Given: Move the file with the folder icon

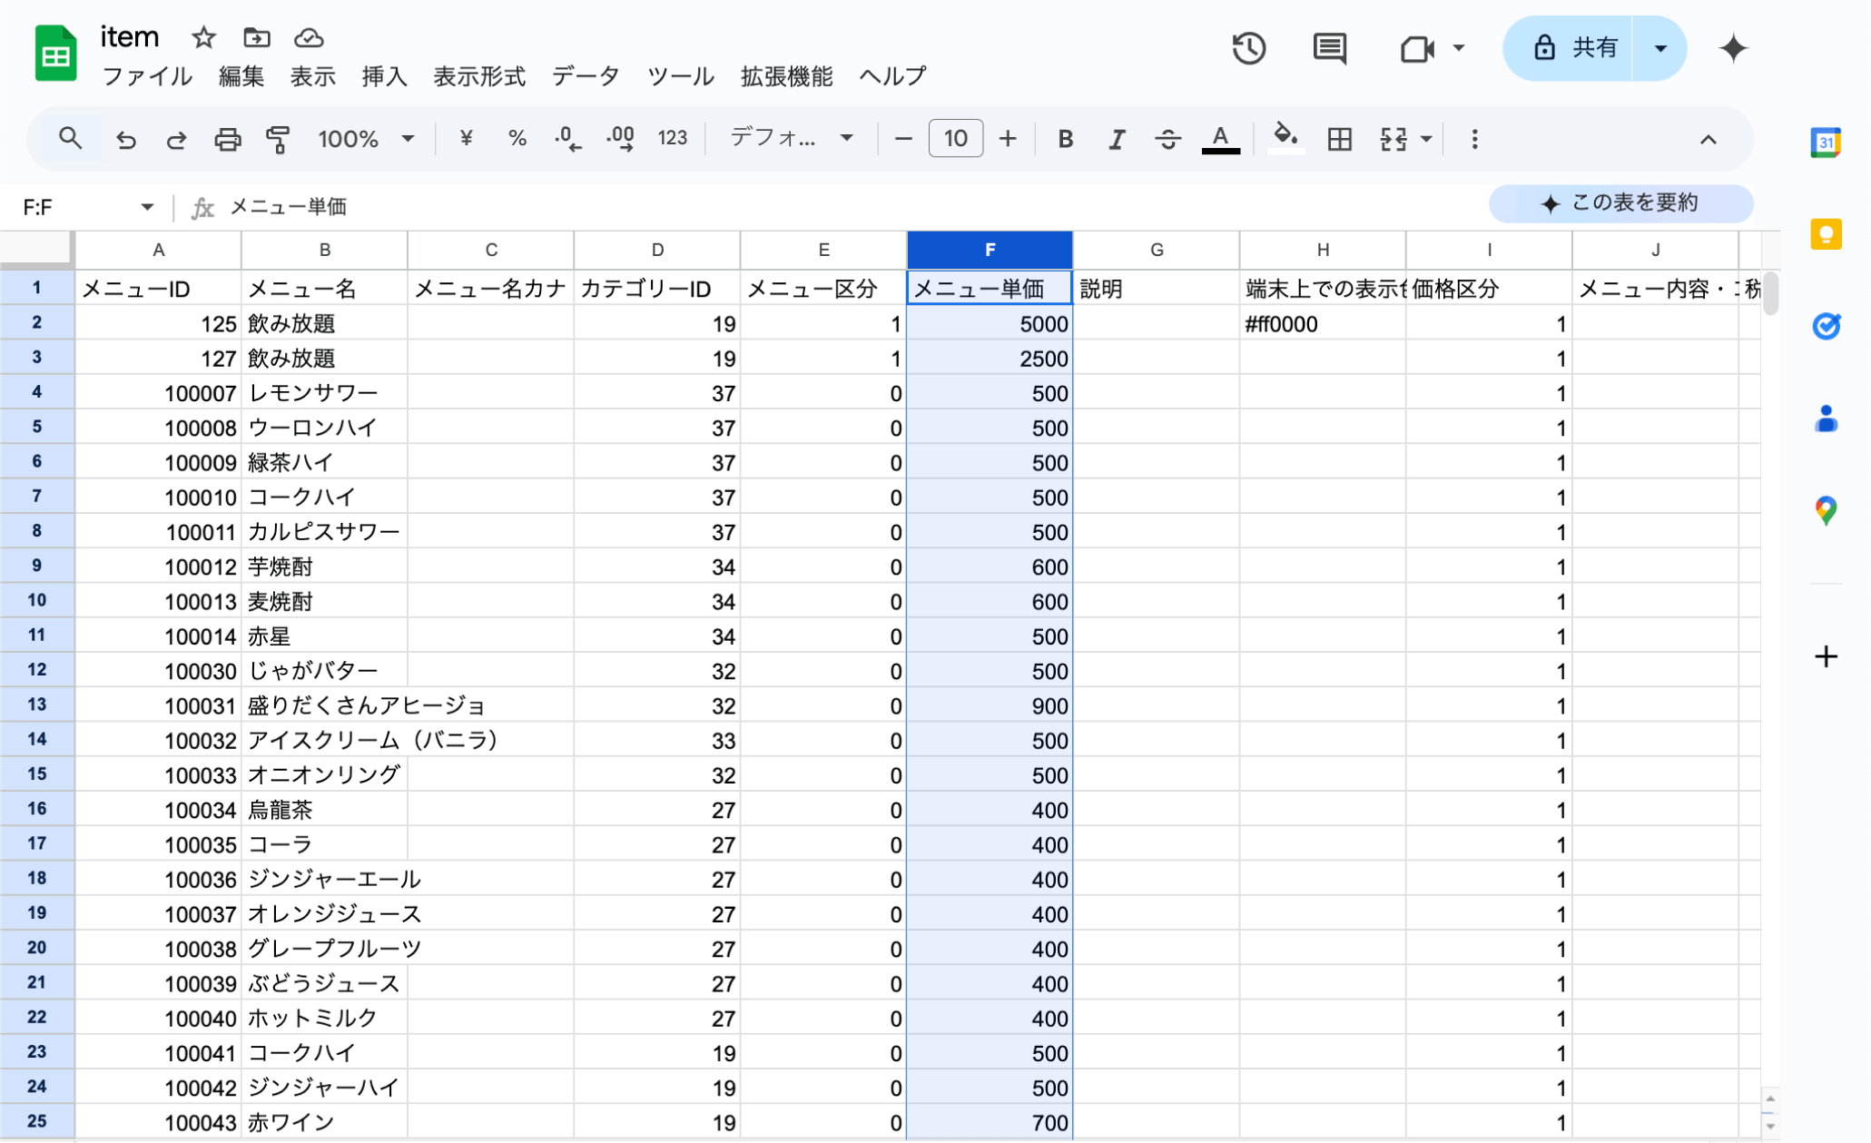Looking at the screenshot, I should click(x=257, y=37).
